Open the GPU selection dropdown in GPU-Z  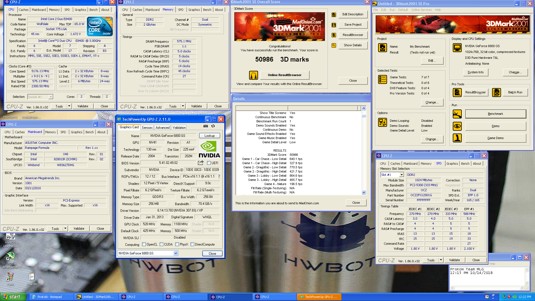pyautogui.click(x=176, y=253)
